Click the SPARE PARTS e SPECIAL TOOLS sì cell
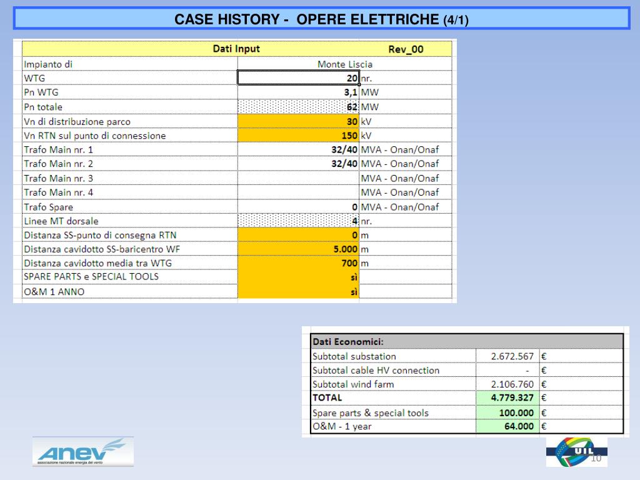The width and height of the screenshot is (640, 480). pyautogui.click(x=298, y=277)
